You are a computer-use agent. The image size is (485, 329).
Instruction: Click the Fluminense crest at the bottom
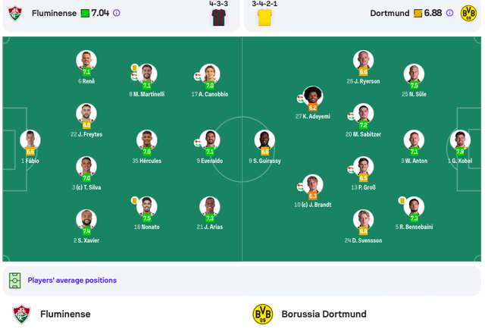[22, 314]
